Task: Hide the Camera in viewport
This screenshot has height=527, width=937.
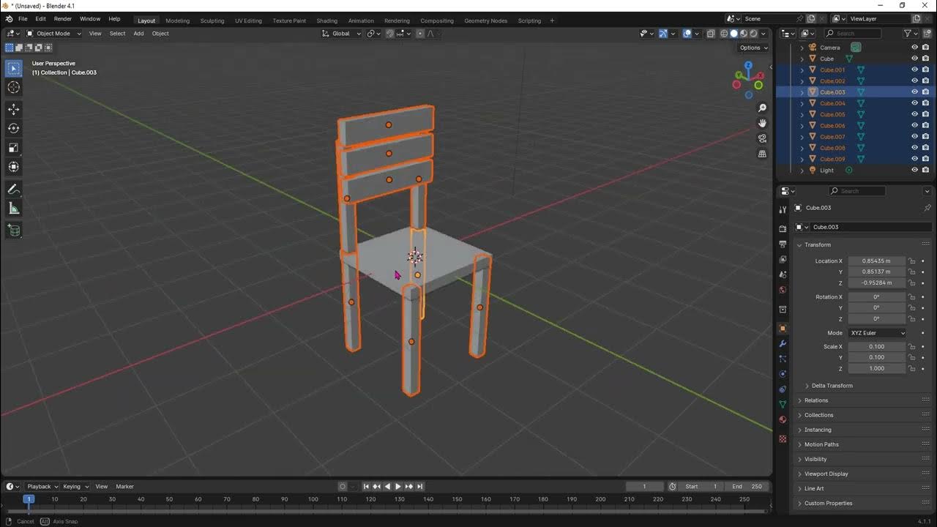Action: pos(914,48)
